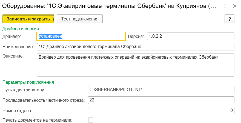Click inside the 'Описание' multiline text area
241x123 pixels.
(136, 65)
